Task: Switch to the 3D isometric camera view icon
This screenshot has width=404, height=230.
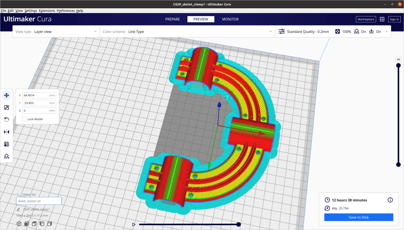Action: pyautogui.click(x=19, y=224)
